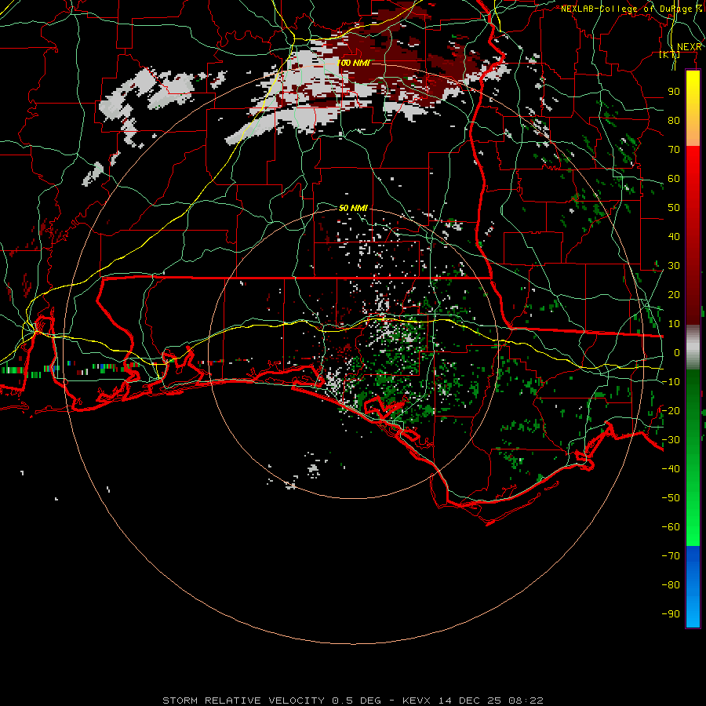Click the storm relative velocity caption

(352, 701)
